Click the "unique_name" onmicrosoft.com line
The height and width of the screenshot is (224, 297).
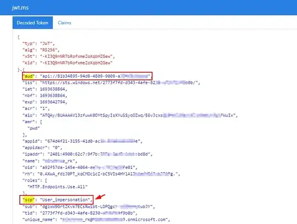click(96, 220)
